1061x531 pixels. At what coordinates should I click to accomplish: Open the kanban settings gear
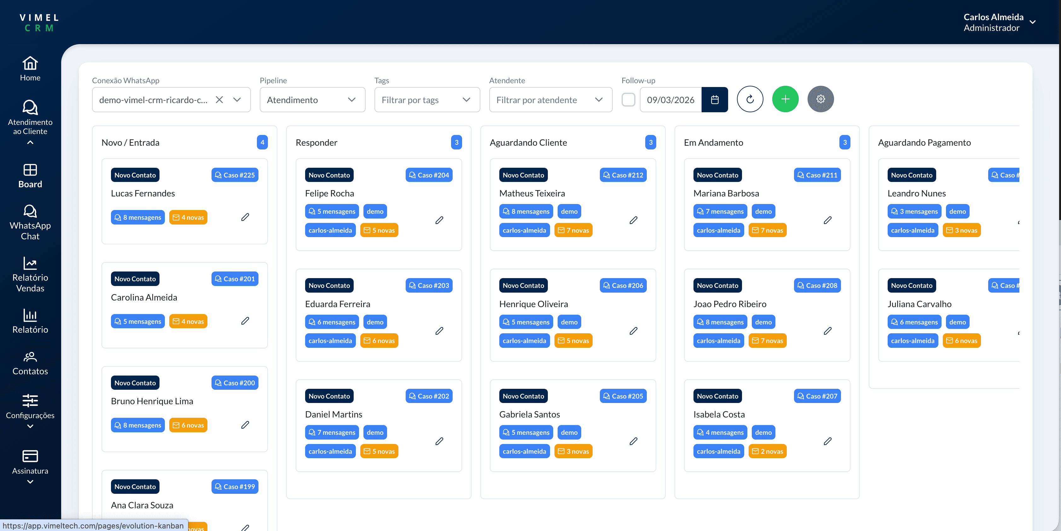coord(820,99)
